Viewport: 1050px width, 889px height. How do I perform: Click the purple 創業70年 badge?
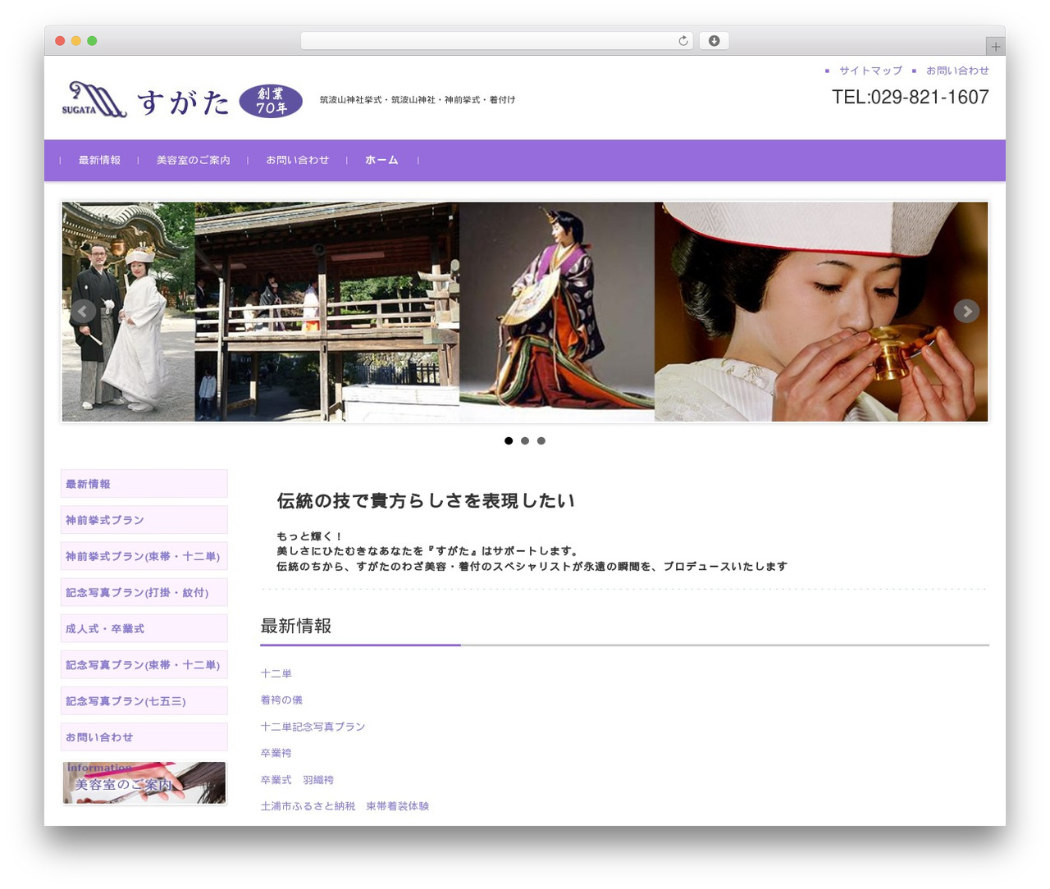click(x=271, y=101)
